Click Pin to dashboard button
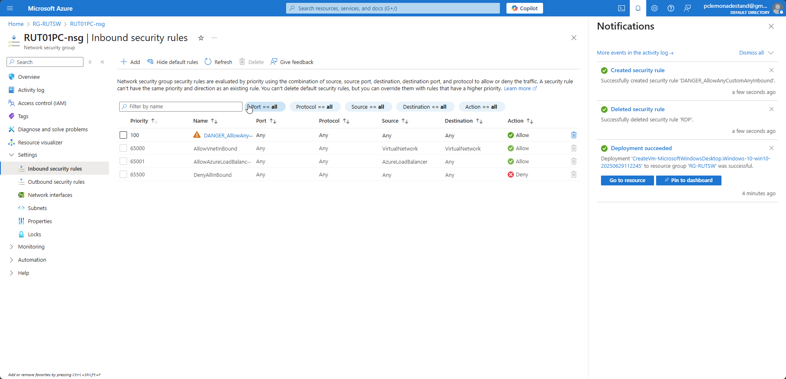The height and width of the screenshot is (379, 786). point(689,180)
